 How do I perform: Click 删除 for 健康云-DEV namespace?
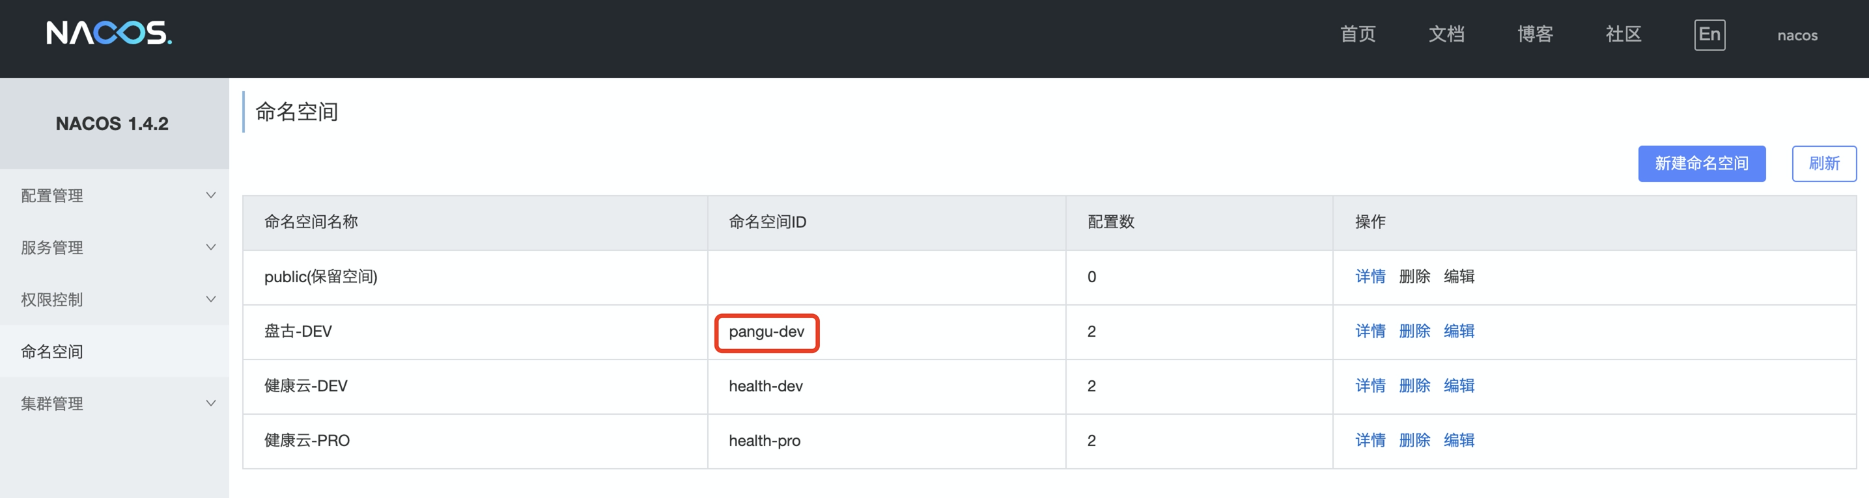tap(1414, 386)
